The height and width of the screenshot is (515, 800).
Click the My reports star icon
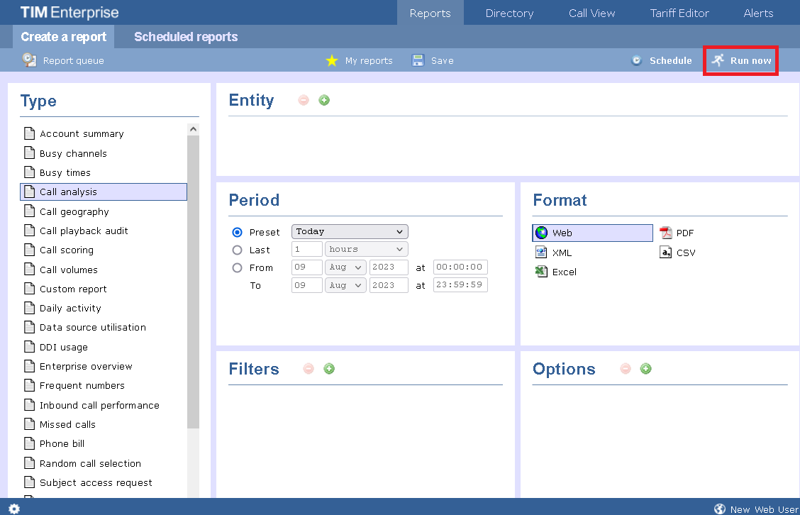point(331,60)
